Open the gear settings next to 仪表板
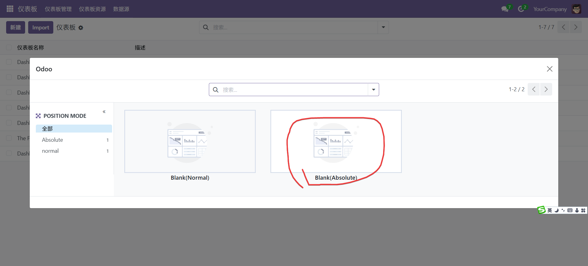Screen dimensions: 588x266 click(81, 28)
